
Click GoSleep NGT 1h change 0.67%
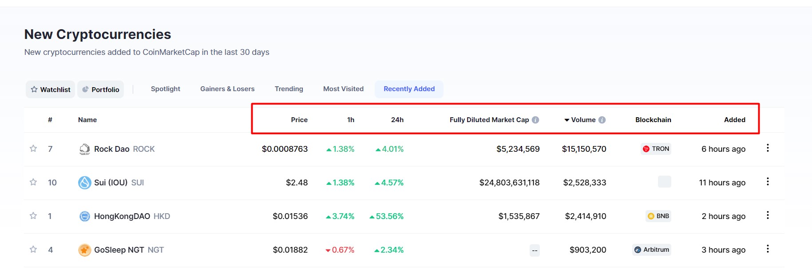(x=340, y=250)
